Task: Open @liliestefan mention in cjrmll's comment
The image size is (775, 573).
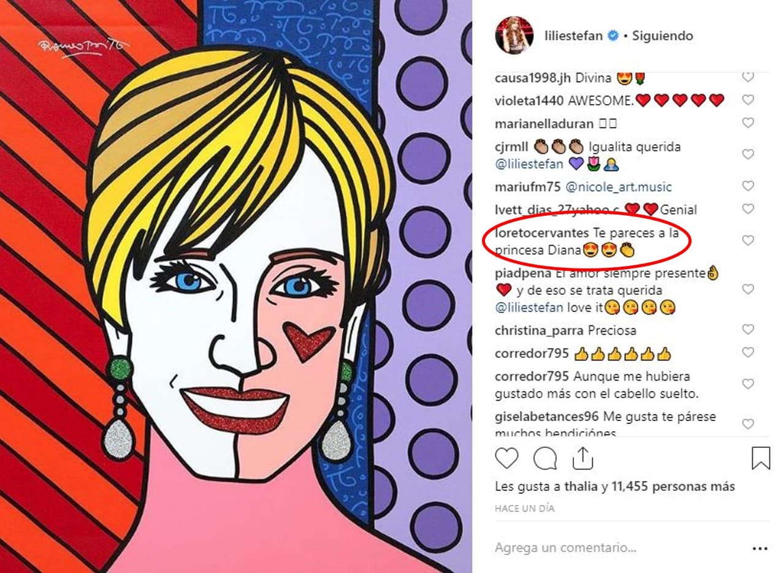Action: click(530, 164)
